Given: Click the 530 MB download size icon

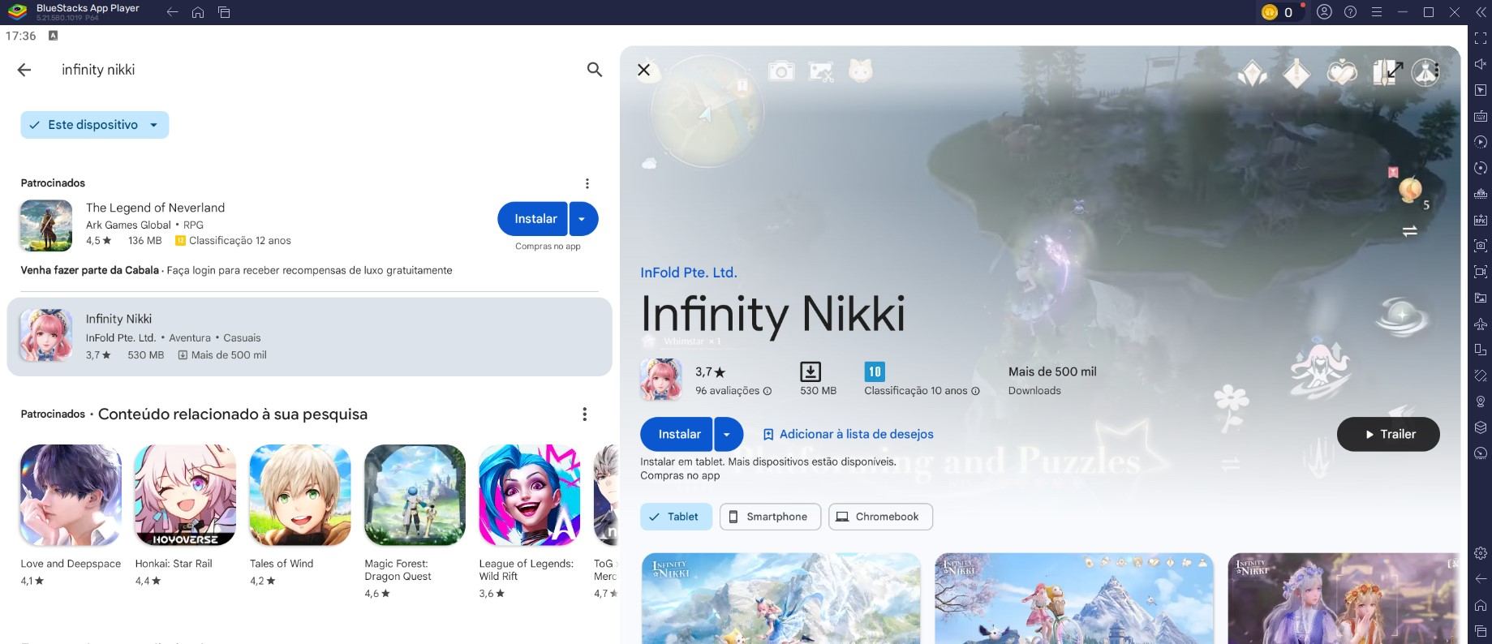Looking at the screenshot, I should (810, 371).
